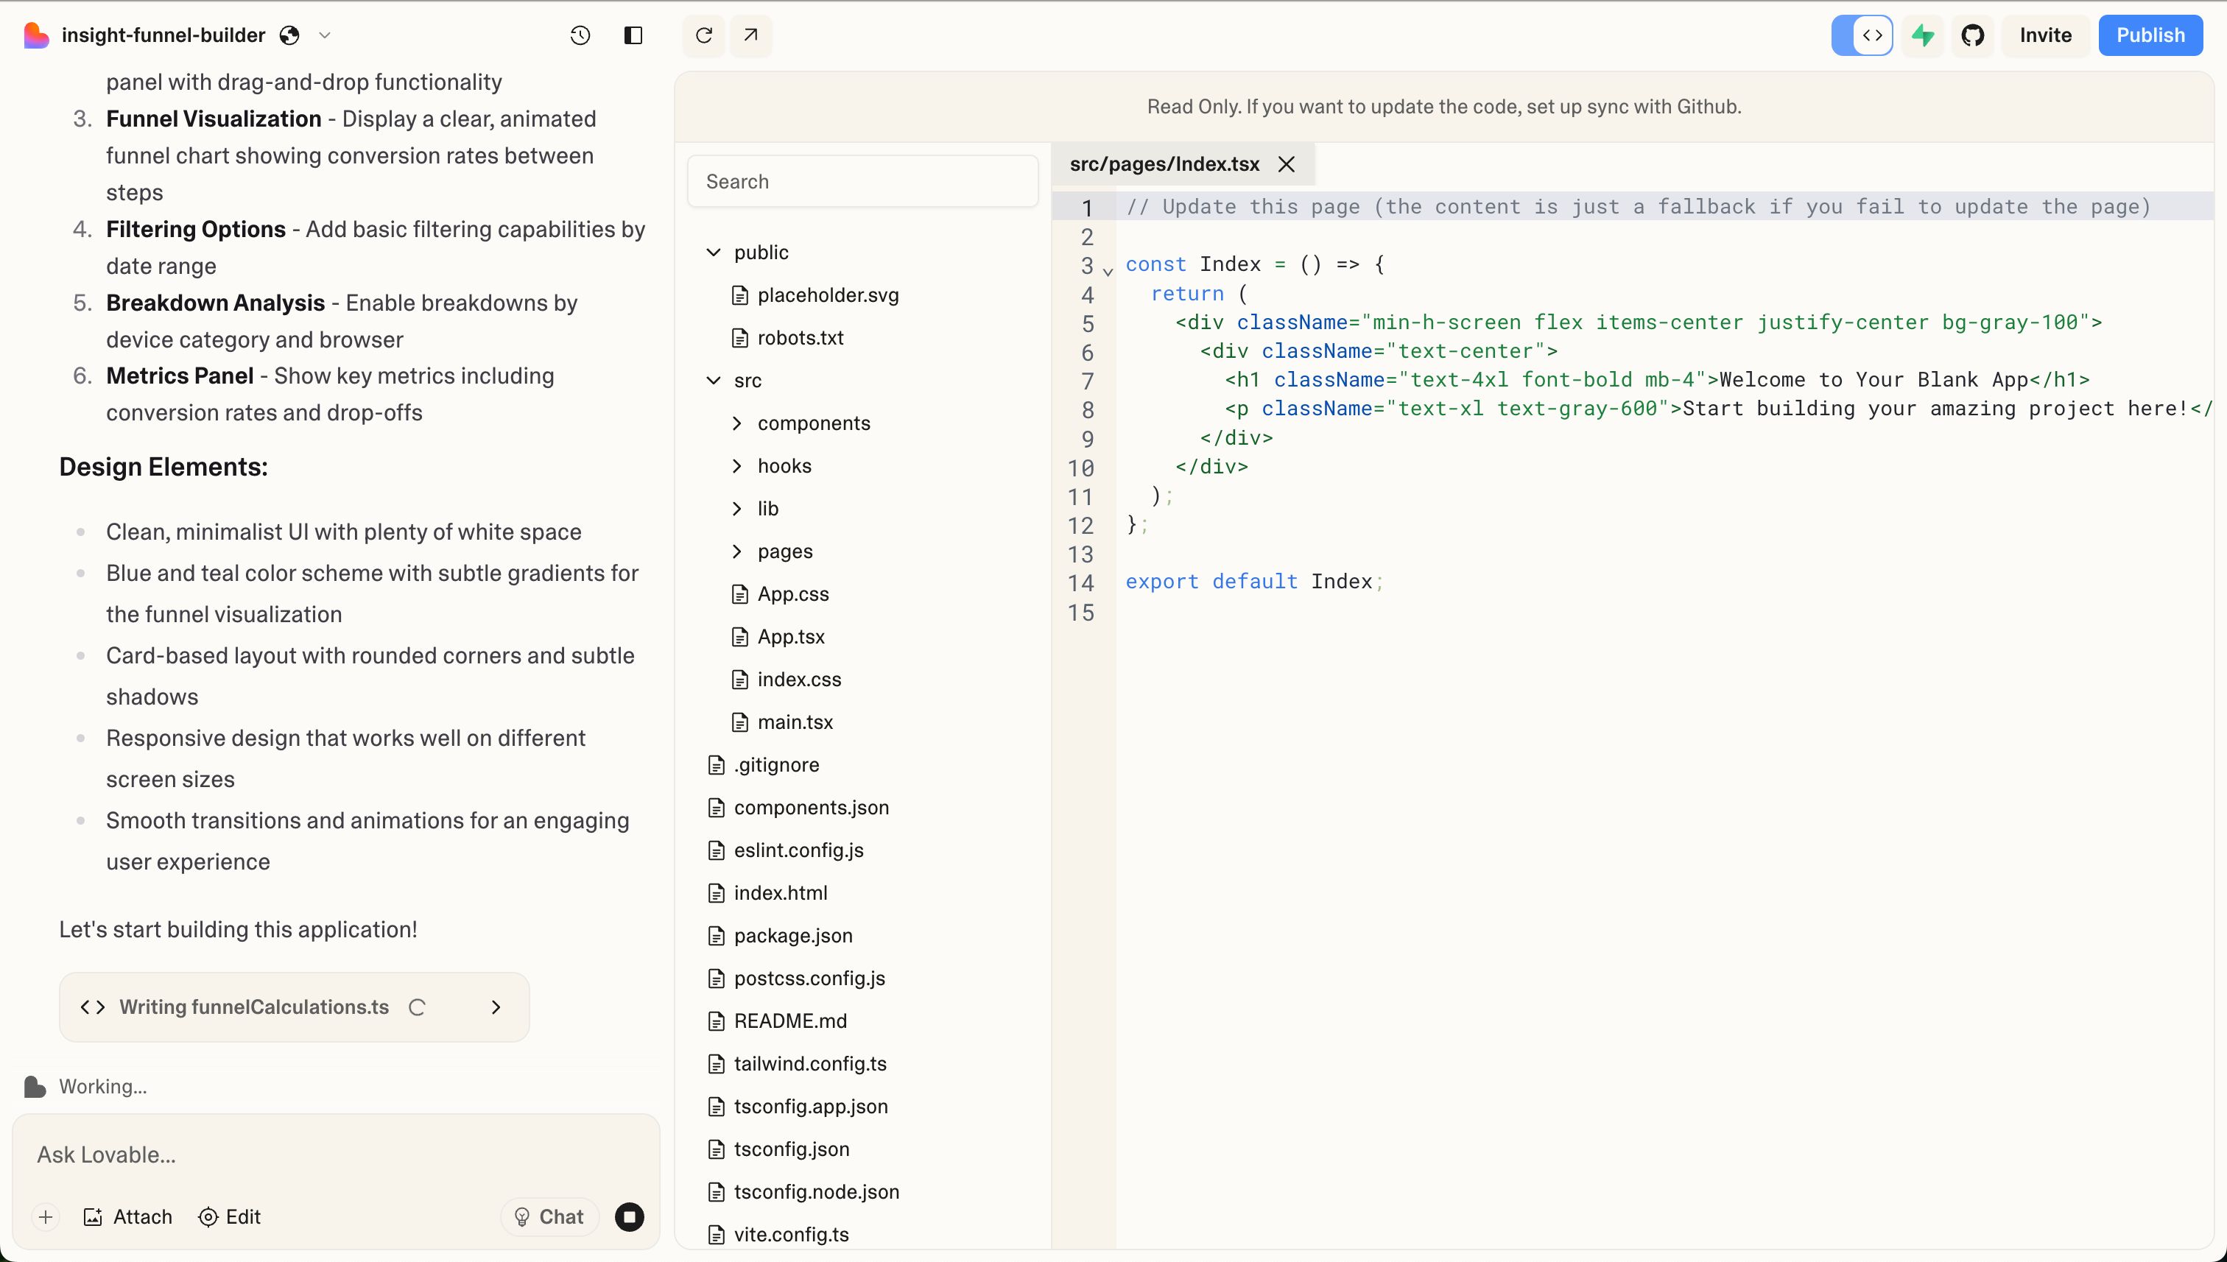This screenshot has height=1262, width=2227.
Task: Open main.tsx file
Action: (783, 722)
